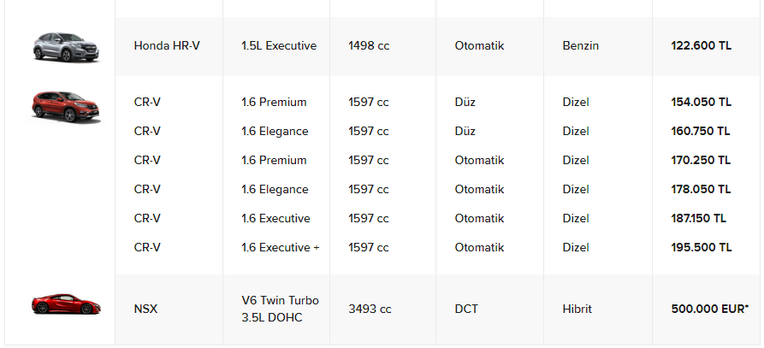Click the red CR-V car image
This screenshot has height=348, width=764.
(66, 106)
